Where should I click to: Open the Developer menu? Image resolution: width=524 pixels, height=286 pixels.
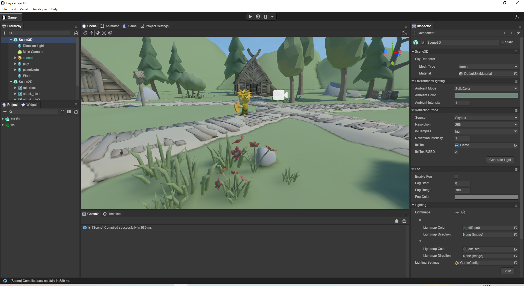39,9
